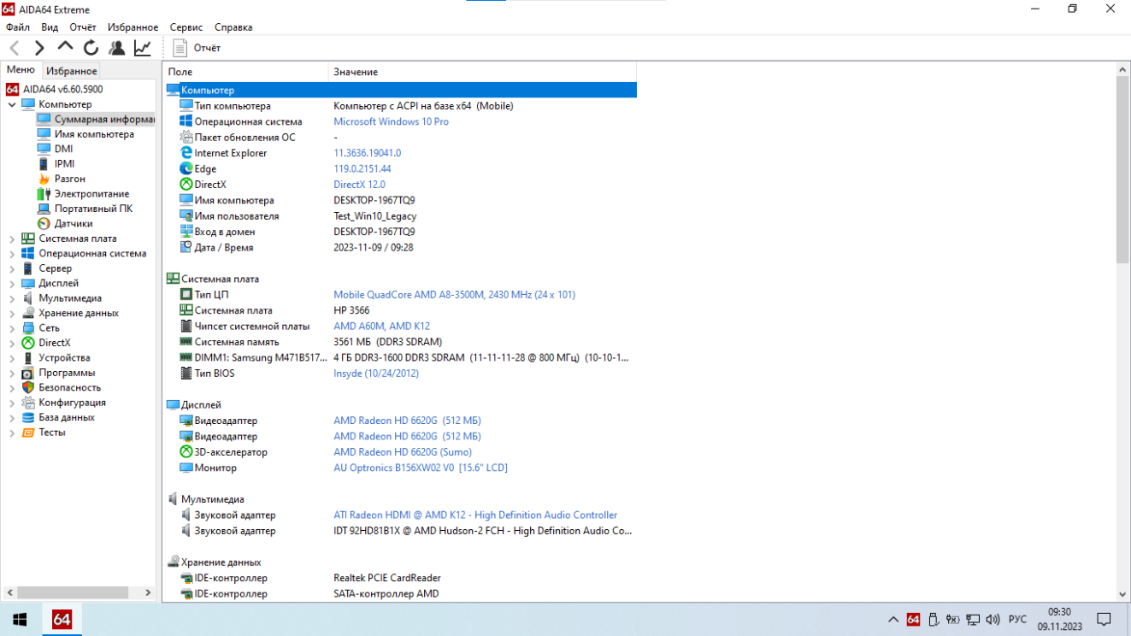Click the Электропитание battery icon
Image resolution: width=1131 pixels, height=636 pixels.
tap(44, 194)
